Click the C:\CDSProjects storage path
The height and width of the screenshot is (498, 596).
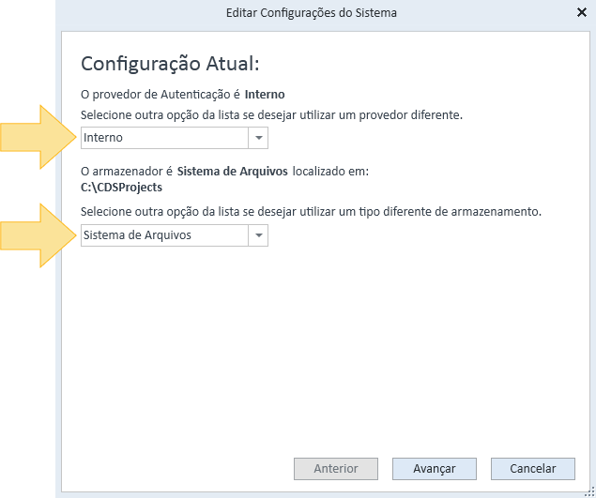coord(121,188)
